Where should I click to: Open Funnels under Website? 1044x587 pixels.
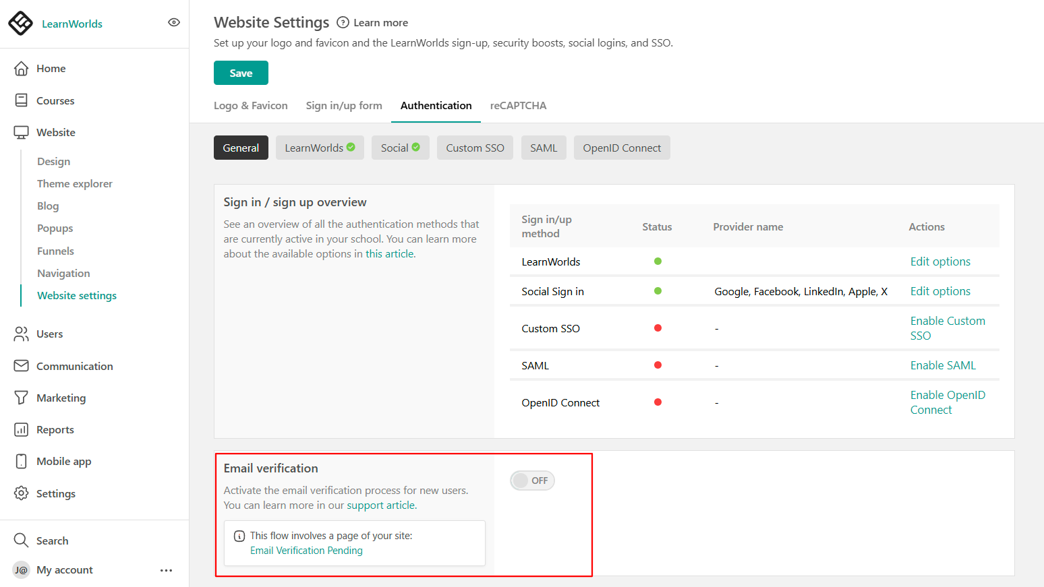(x=55, y=251)
